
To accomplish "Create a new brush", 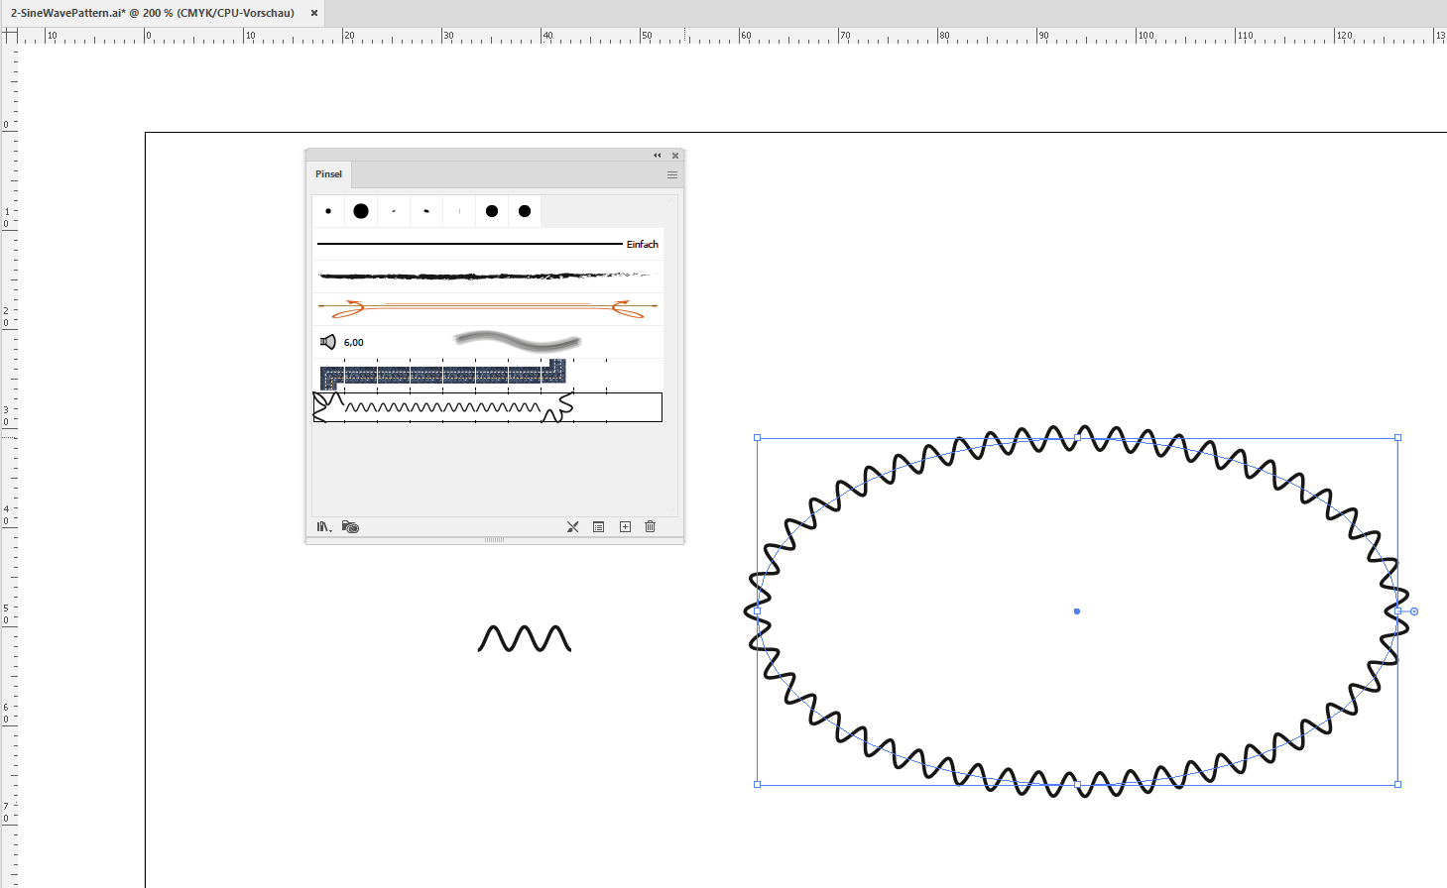I will pyautogui.click(x=624, y=526).
